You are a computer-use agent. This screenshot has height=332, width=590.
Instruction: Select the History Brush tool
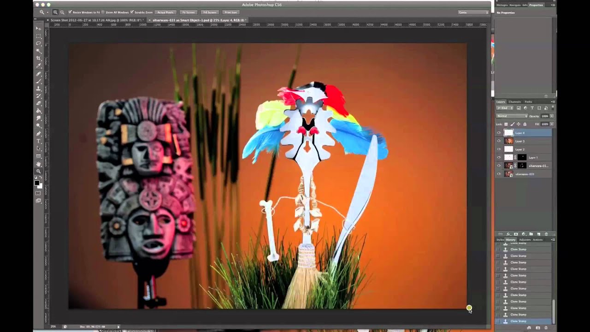click(x=39, y=96)
